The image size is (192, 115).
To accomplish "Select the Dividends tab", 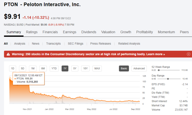I will click(89, 32).
